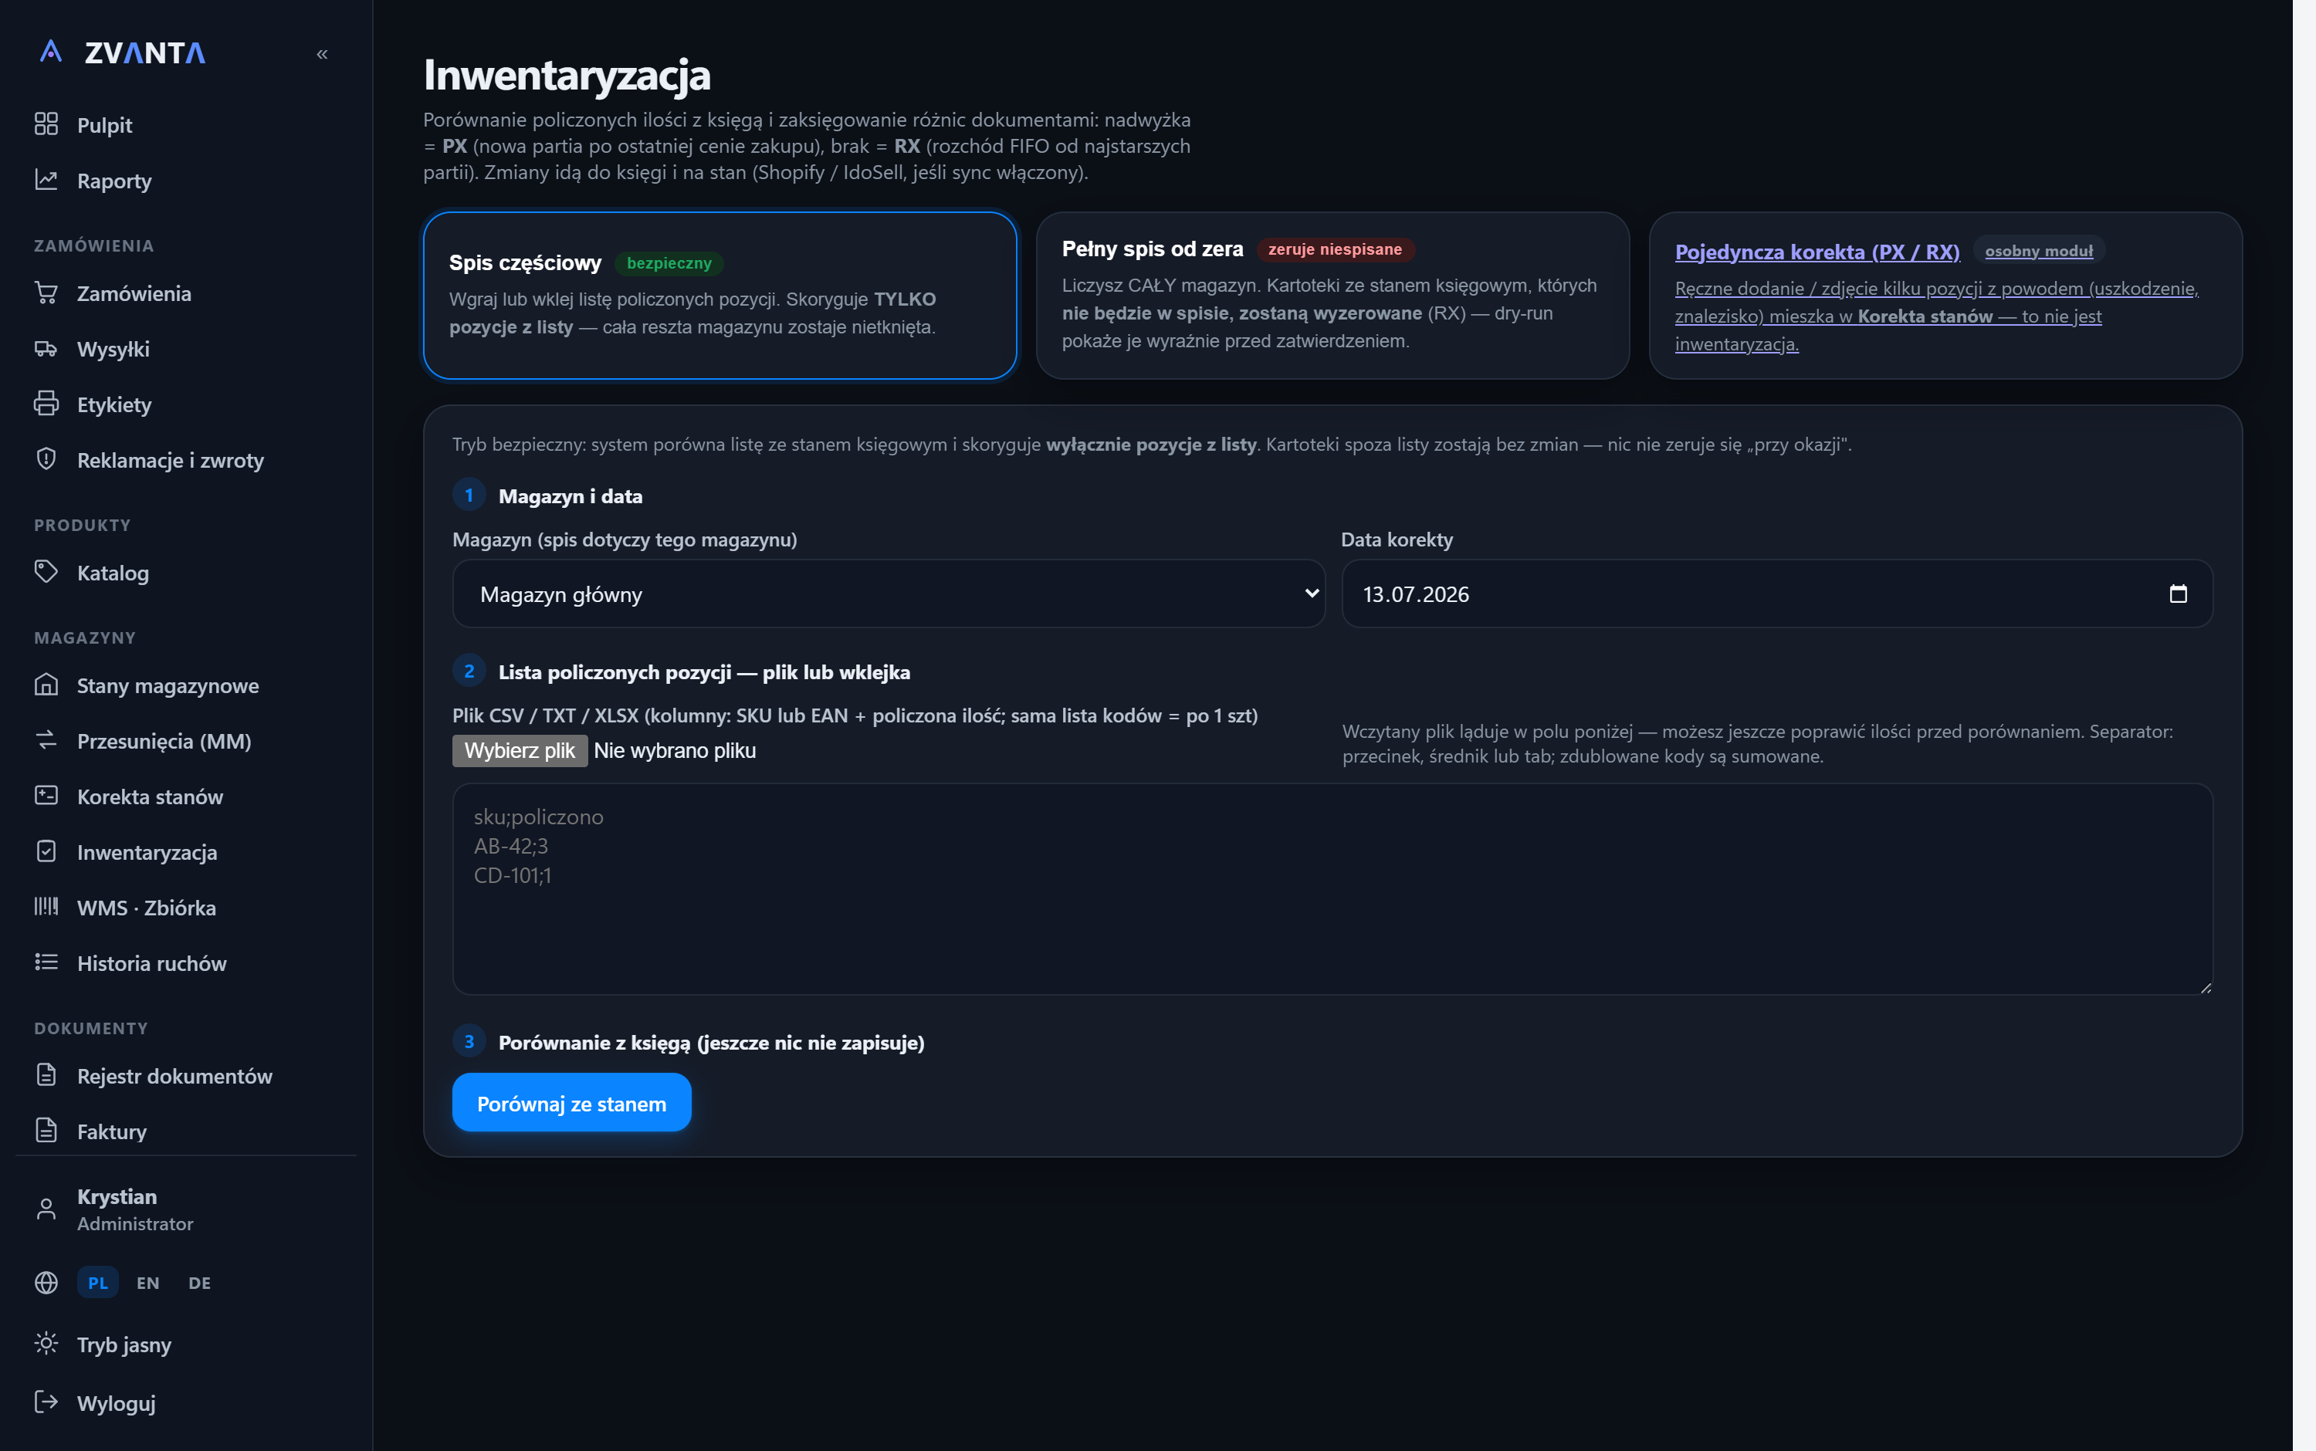Switch language to PL
Image resolution: width=2316 pixels, height=1451 pixels.
click(98, 1283)
